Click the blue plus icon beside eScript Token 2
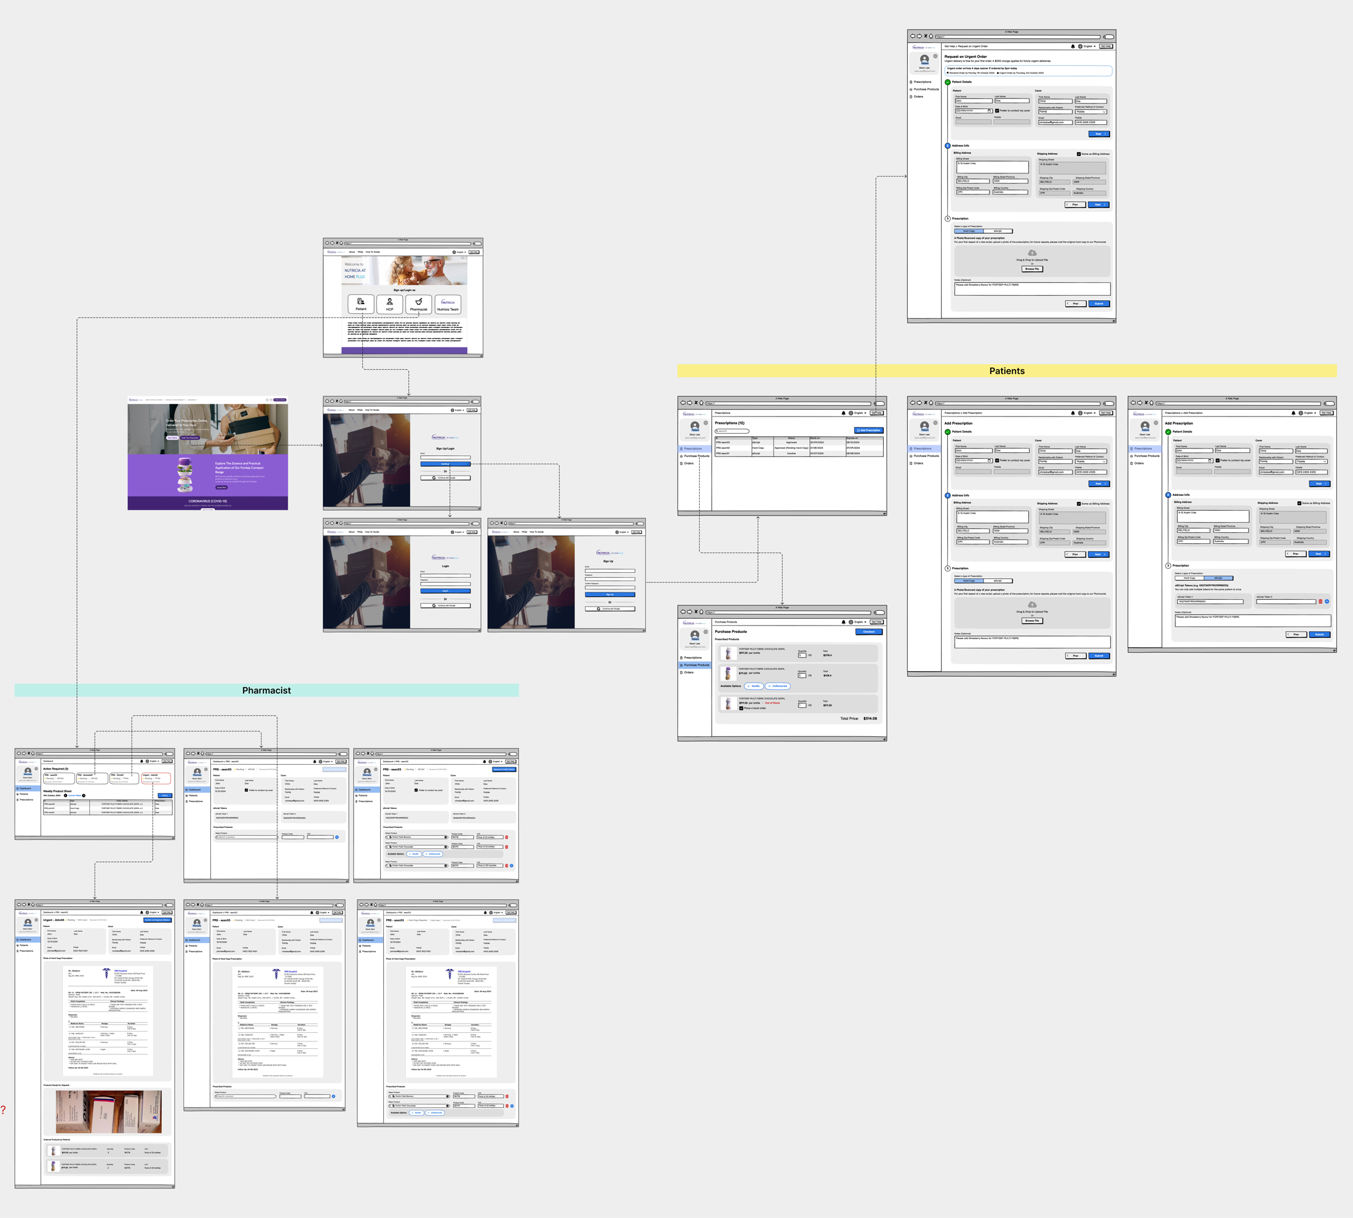The image size is (1353, 1218). coord(1327,602)
